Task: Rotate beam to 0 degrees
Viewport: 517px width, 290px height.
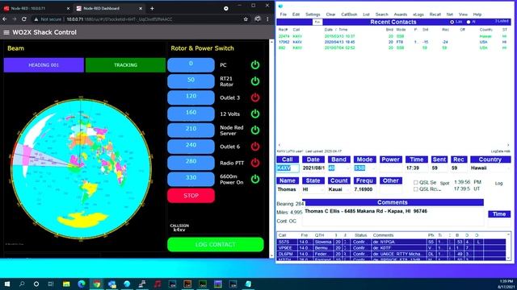Action: [x=191, y=65]
